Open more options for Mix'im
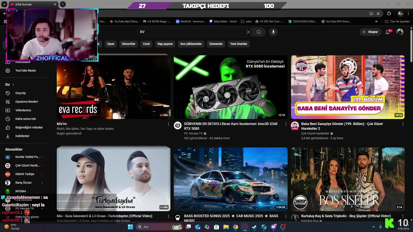Image resolution: width=413 pixels, height=232 pixels. point(168,124)
